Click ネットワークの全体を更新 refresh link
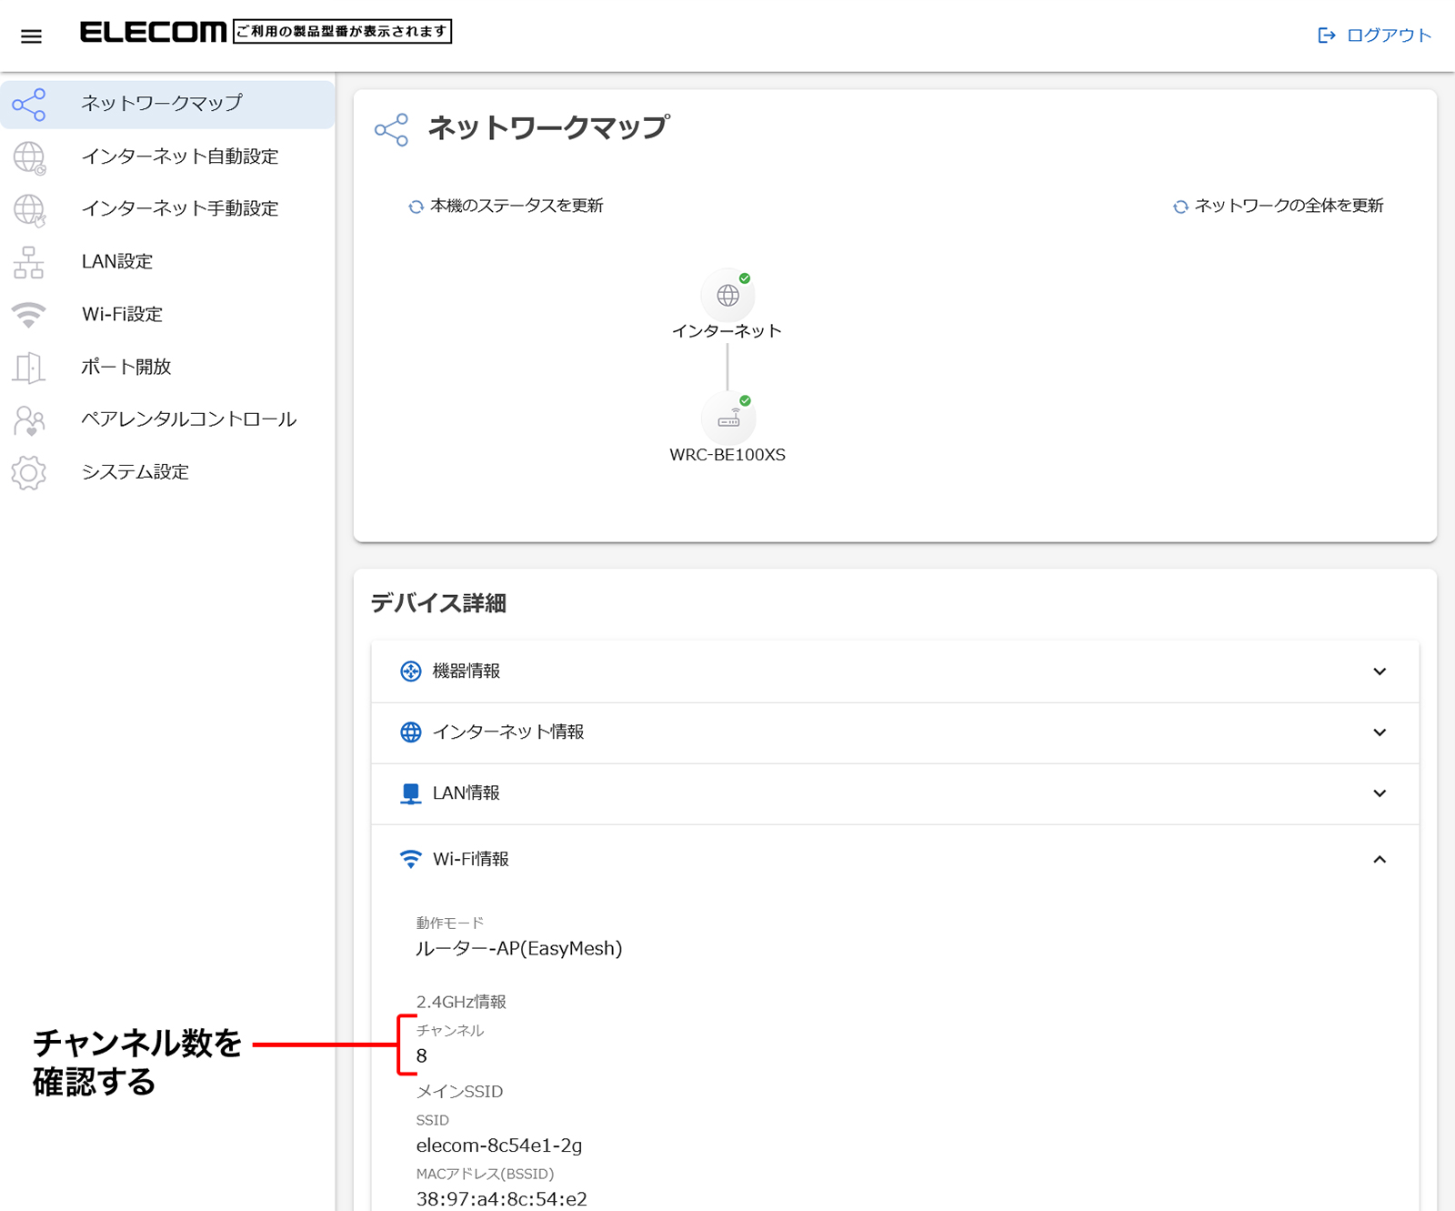Screen dimensions: 1455x1211 point(1279,207)
